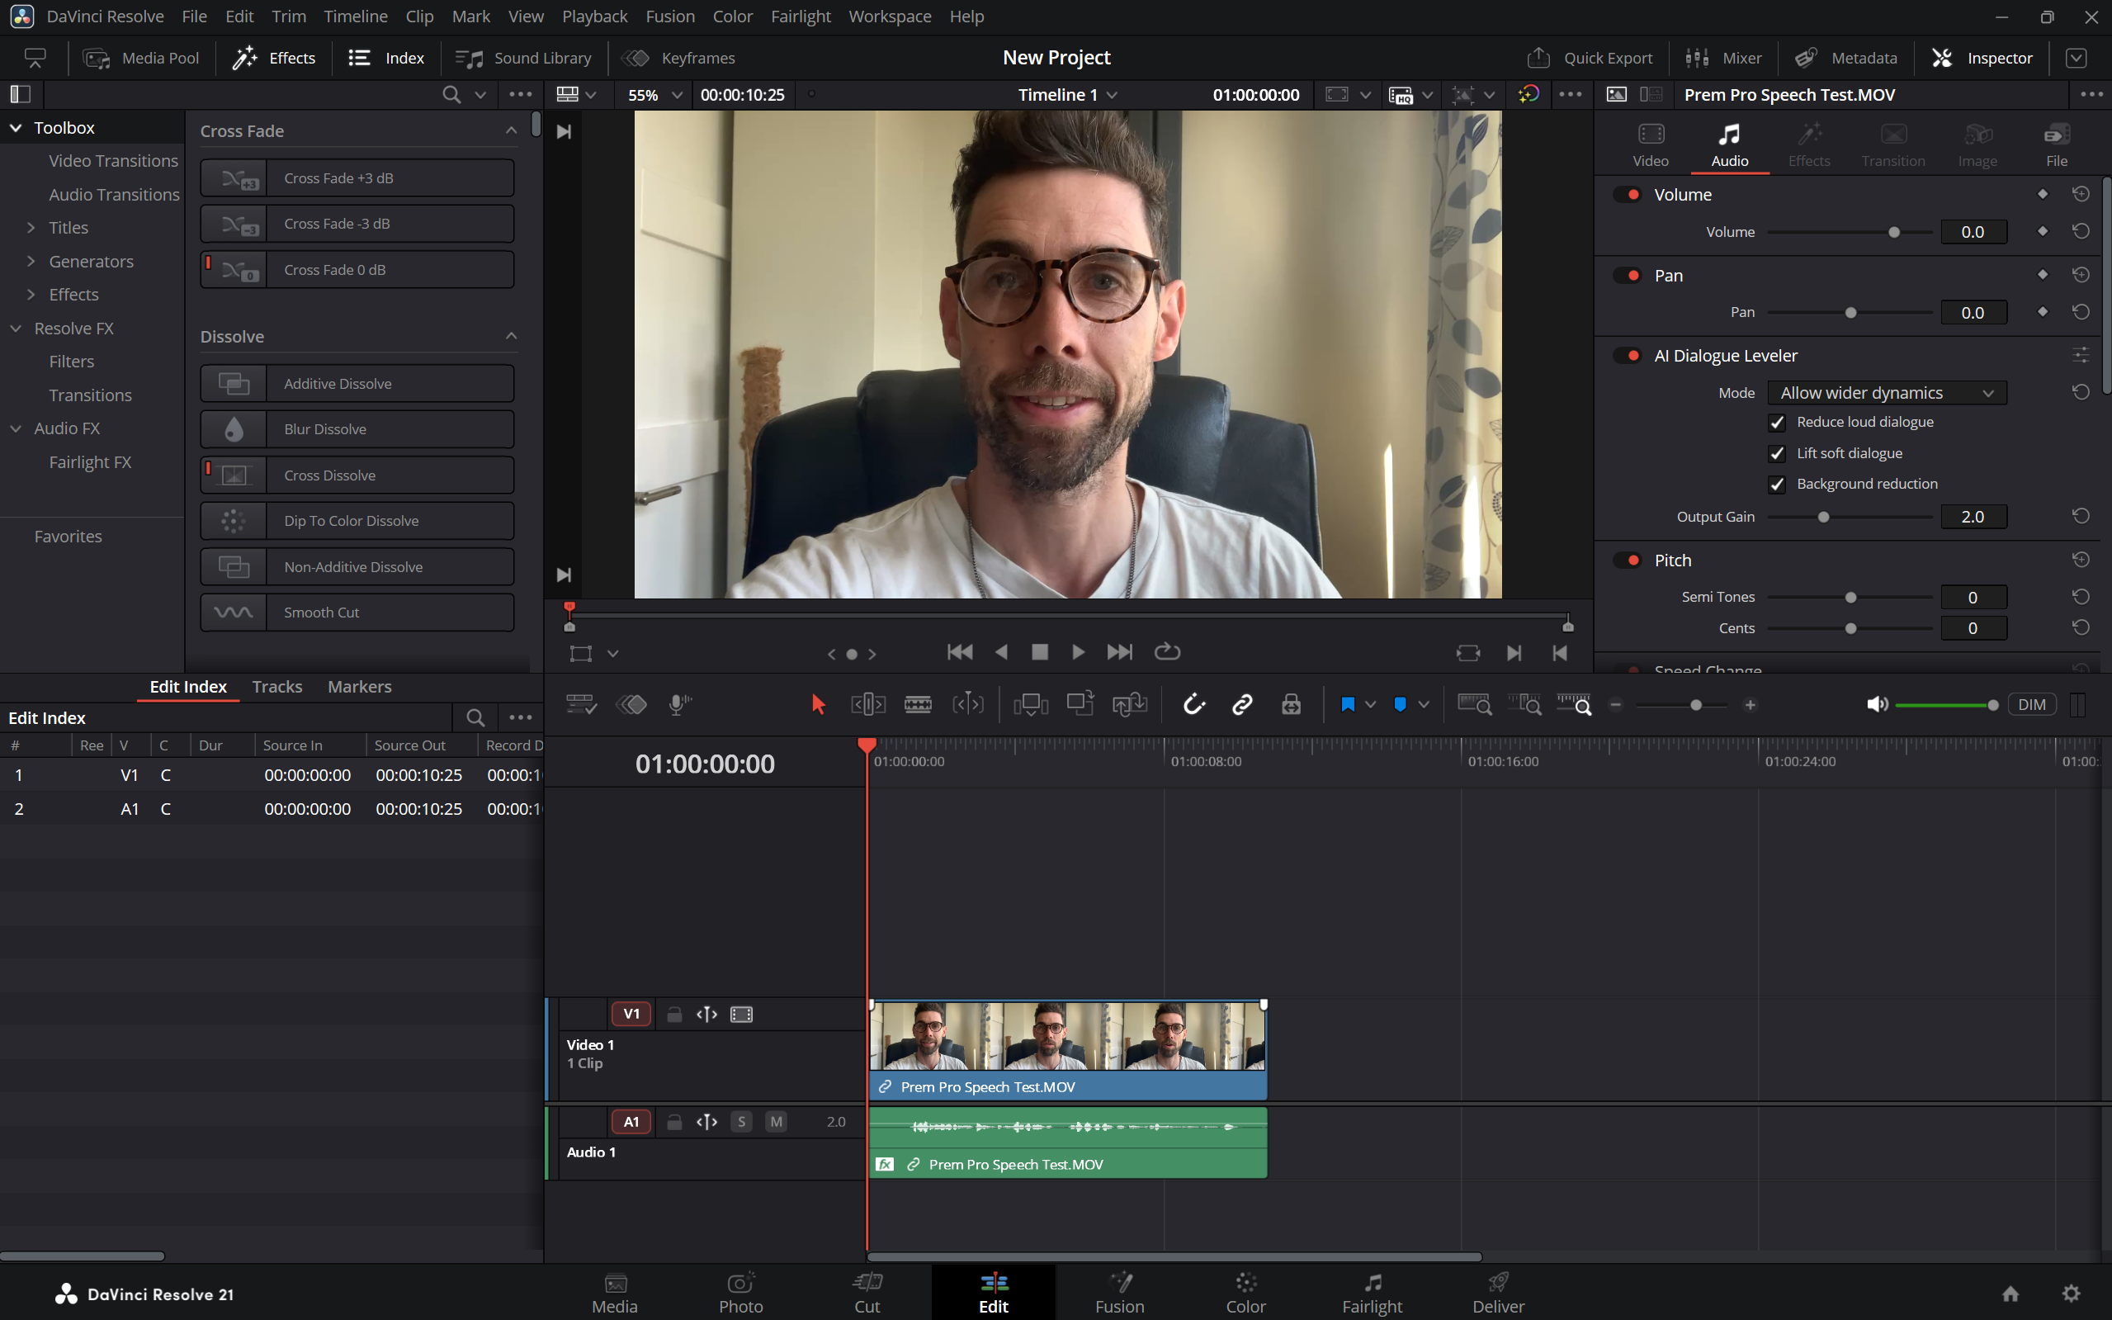
Task: Uncheck Lift soft dialogue
Action: [x=1776, y=453]
